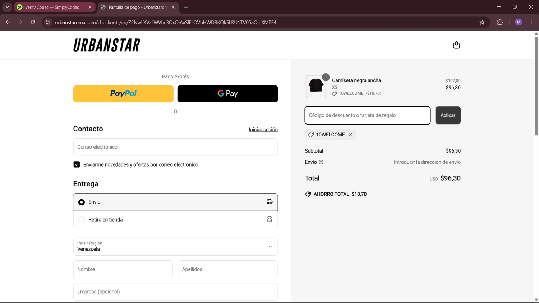The width and height of the screenshot is (539, 303).
Task: Reload the checkout page
Action: (x=33, y=22)
